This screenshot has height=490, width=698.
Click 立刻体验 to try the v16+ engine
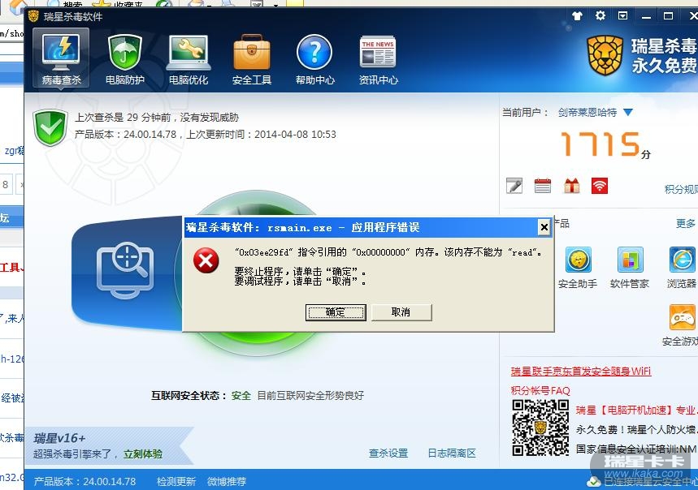[143, 454]
